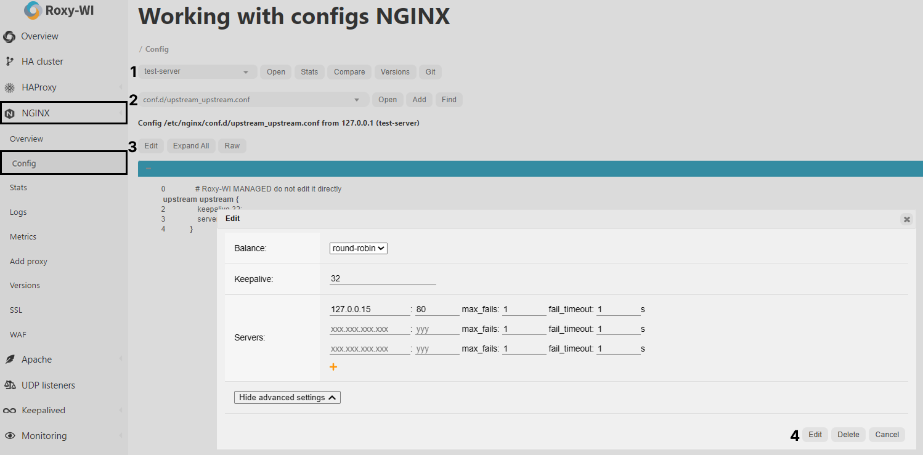Viewport: 923px width, 455px height.
Task: Open the conf.d/upstream_upstream.conf file dropdown
Action: point(253,100)
